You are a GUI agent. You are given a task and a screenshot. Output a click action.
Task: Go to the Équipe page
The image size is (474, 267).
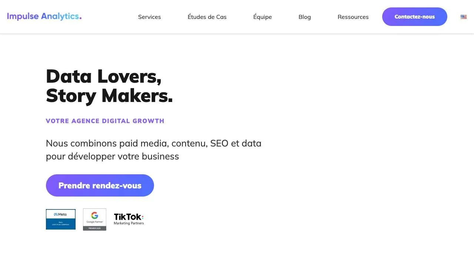tap(263, 17)
